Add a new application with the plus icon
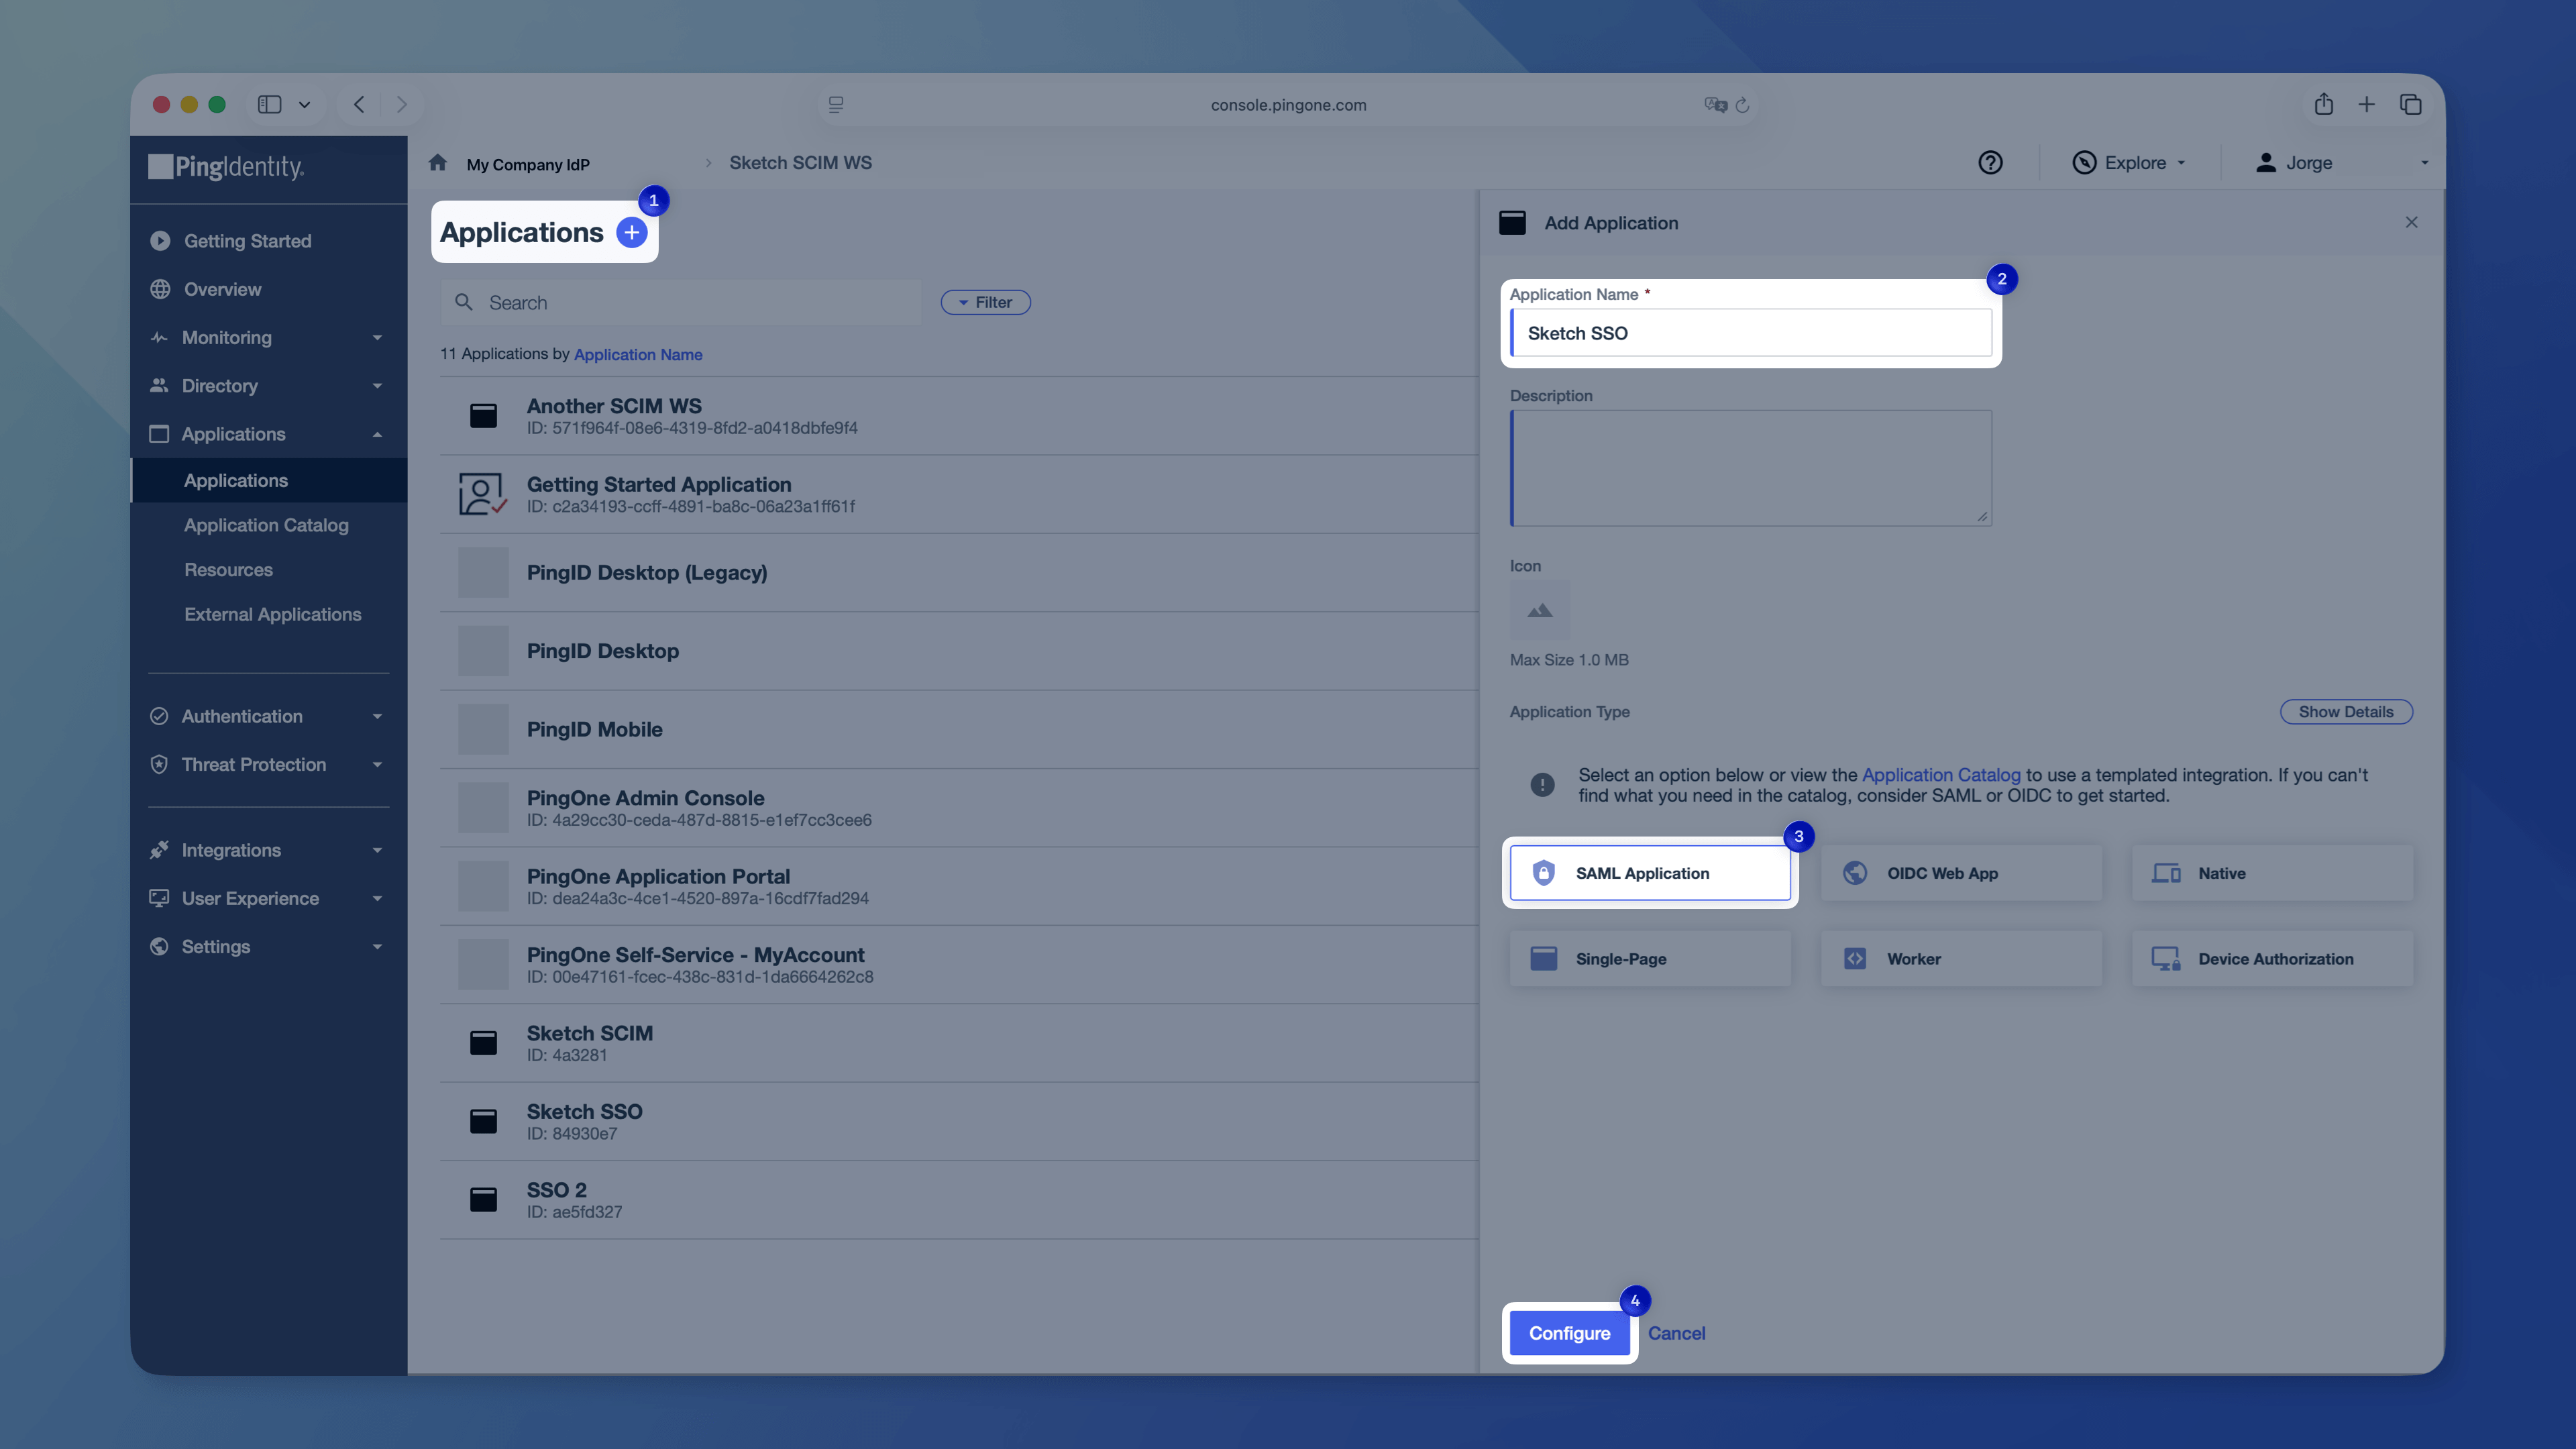This screenshot has width=2576, height=1449. [x=631, y=232]
